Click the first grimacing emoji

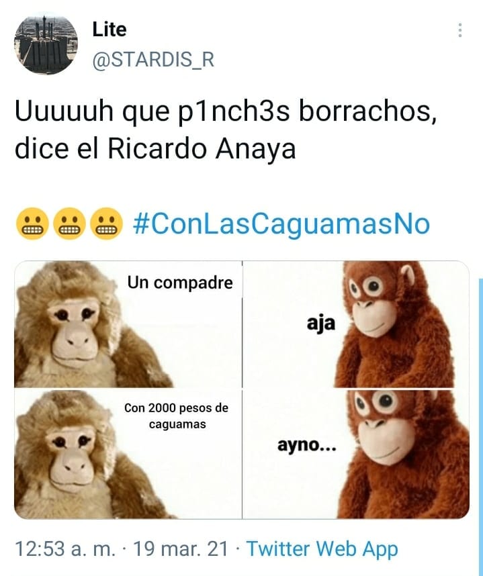32,224
